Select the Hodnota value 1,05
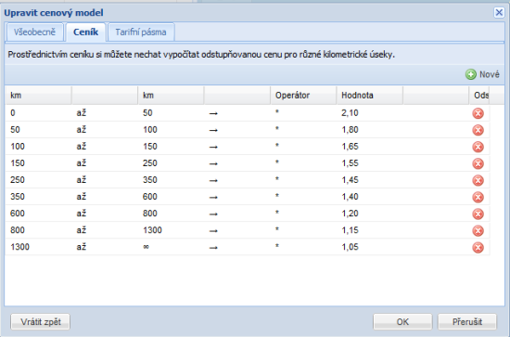 click(350, 247)
